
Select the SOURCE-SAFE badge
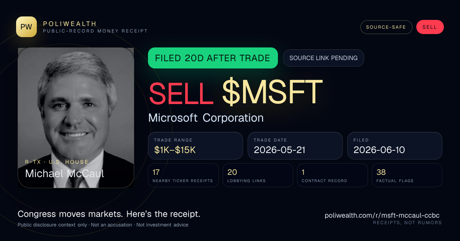[386, 27]
